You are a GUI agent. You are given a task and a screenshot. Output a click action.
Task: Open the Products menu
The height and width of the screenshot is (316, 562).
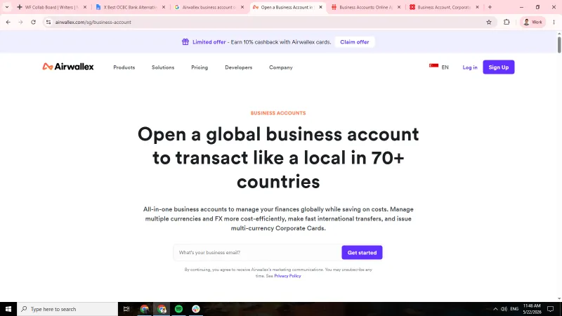tap(124, 67)
